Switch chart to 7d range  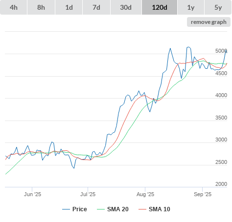click(x=96, y=7)
